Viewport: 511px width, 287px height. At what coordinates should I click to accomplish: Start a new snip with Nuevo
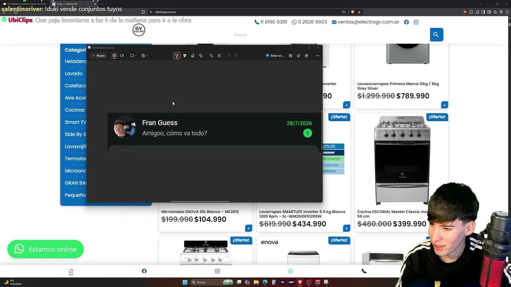(98, 56)
